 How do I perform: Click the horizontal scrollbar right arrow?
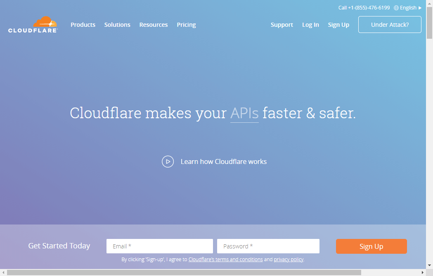pyautogui.click(x=423, y=273)
